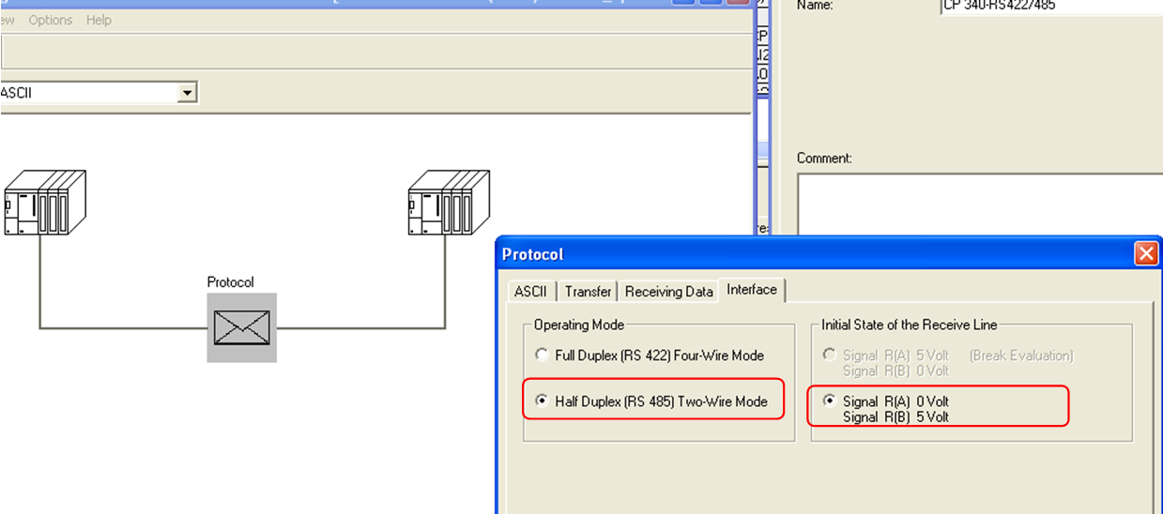Switch to the ASCII tab
1163x514 pixels.
pyautogui.click(x=530, y=292)
